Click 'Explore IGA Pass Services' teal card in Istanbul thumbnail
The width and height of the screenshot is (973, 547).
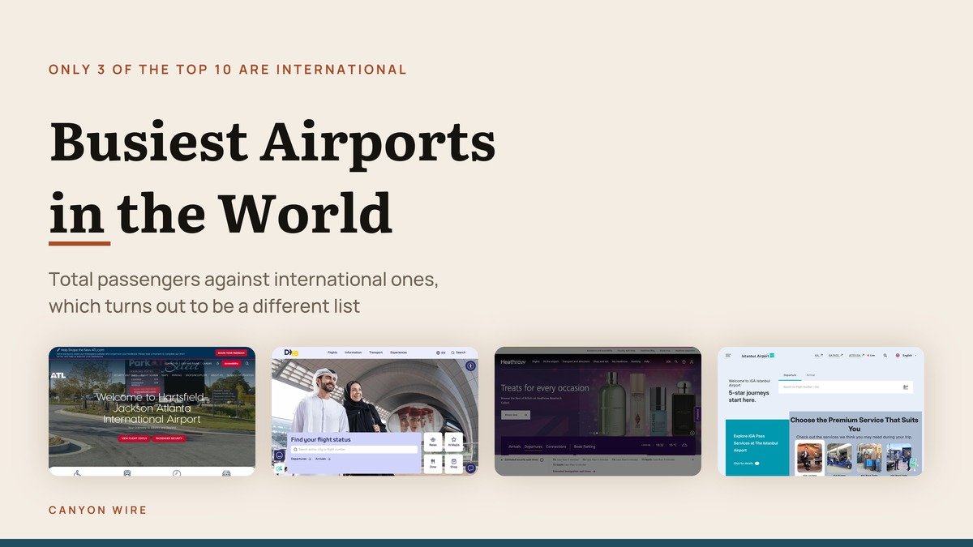[757, 447]
